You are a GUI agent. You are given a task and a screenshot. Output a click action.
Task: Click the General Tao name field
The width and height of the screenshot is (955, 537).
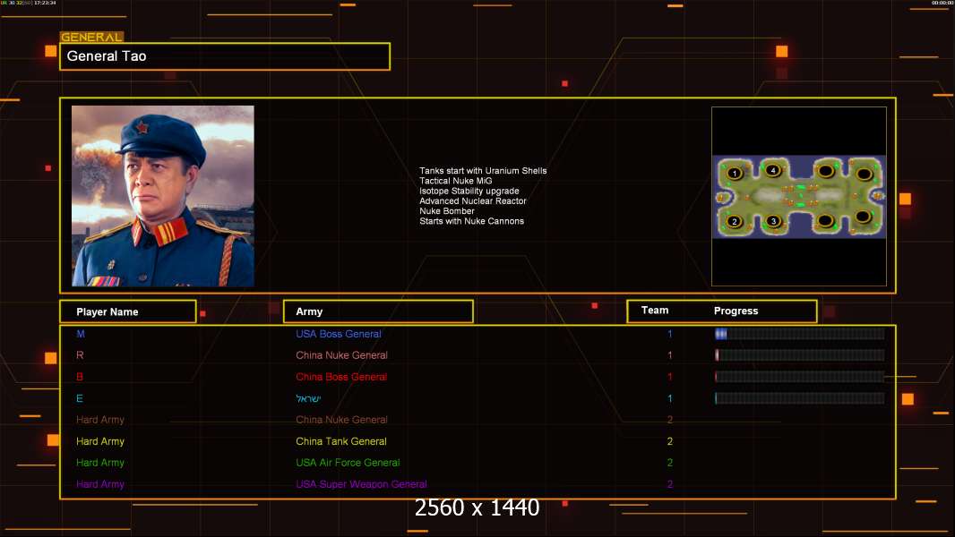pos(225,56)
